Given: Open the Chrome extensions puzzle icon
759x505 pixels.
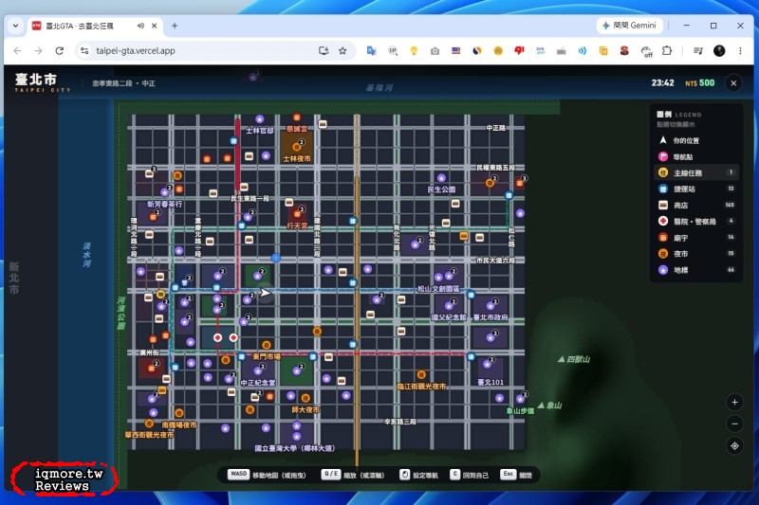Looking at the screenshot, I should pos(667,51).
